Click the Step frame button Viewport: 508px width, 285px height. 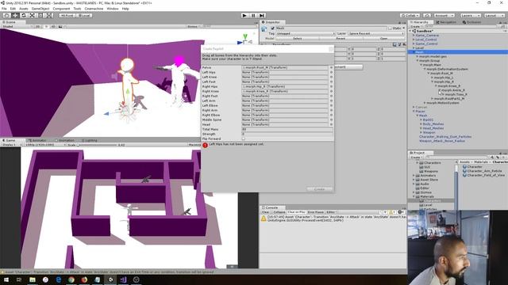click(262, 15)
